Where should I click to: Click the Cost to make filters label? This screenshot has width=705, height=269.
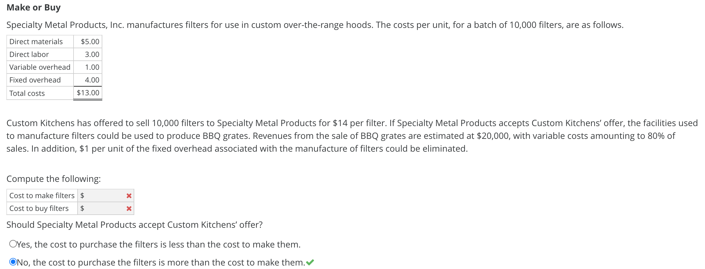(x=42, y=196)
